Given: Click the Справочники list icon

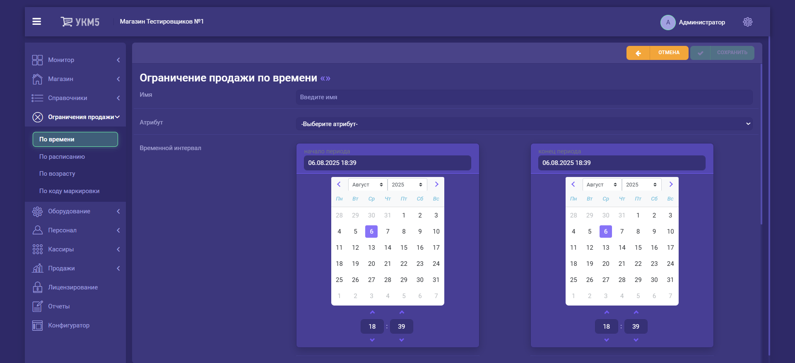Looking at the screenshot, I should tap(37, 98).
